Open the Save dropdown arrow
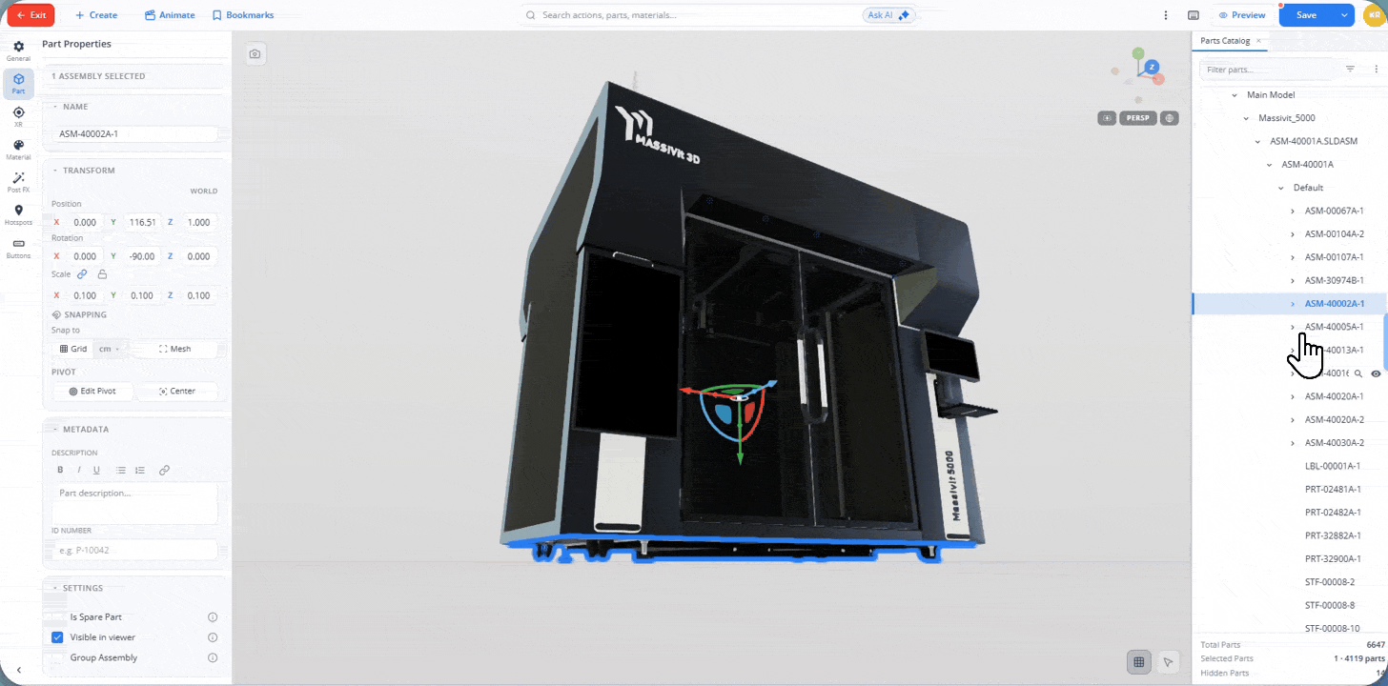The height and width of the screenshot is (686, 1388). (1344, 15)
